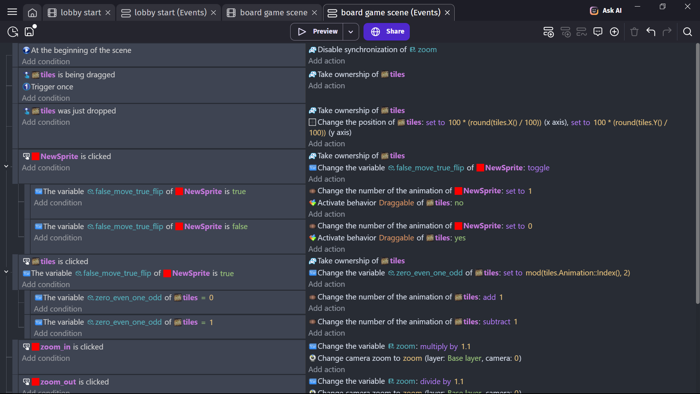Click the Share button
700x394 pixels.
pyautogui.click(x=386, y=32)
